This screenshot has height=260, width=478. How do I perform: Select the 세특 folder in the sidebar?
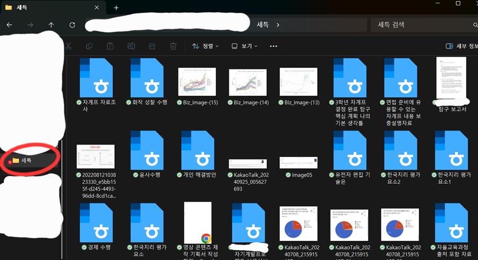click(25, 160)
